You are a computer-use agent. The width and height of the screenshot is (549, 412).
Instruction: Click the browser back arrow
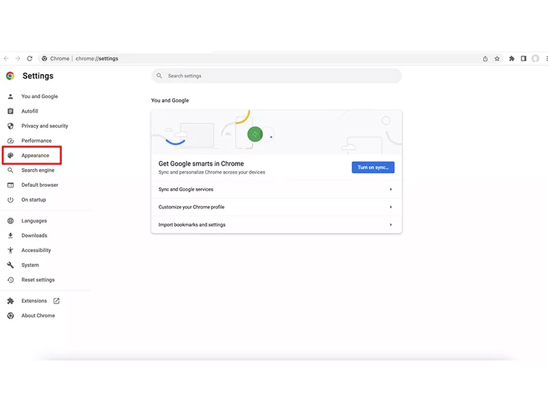point(6,58)
